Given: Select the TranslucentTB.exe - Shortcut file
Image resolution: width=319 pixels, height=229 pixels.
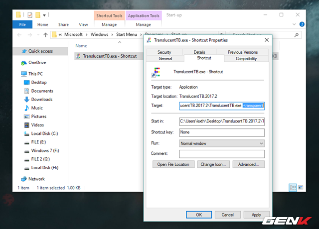Looking at the screenshot, I should pyautogui.click(x=110, y=56).
